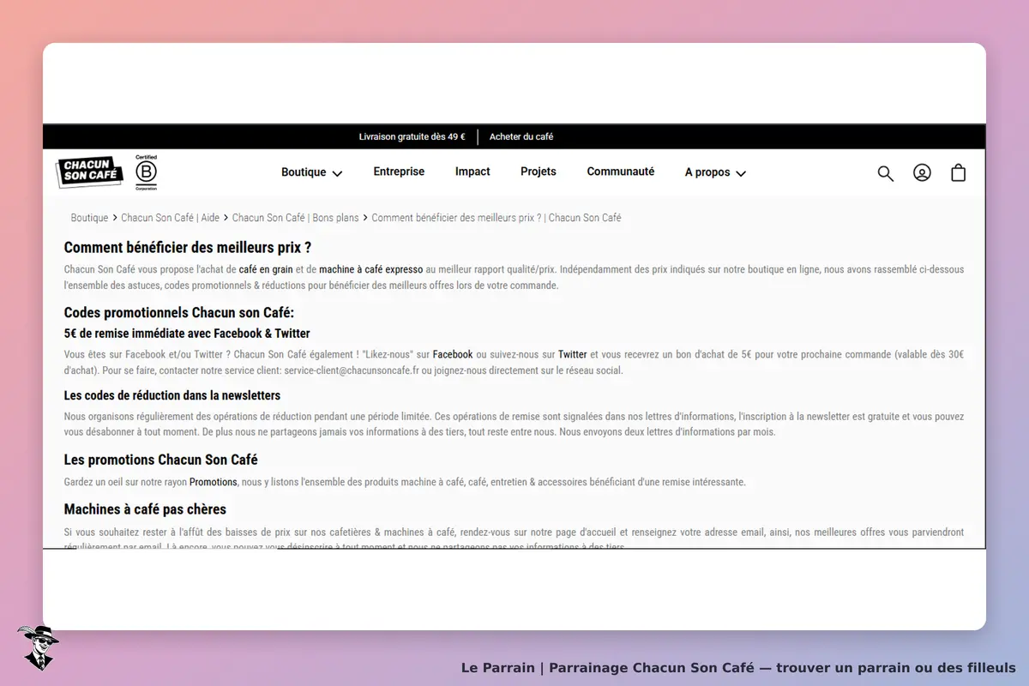Click the Chacun Son Café logo
This screenshot has width=1029, height=686.
pyautogui.click(x=90, y=172)
